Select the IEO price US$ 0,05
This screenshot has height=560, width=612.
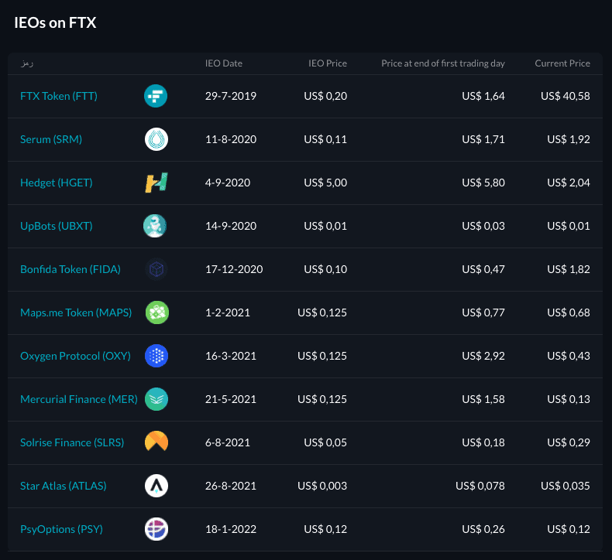[x=325, y=442]
